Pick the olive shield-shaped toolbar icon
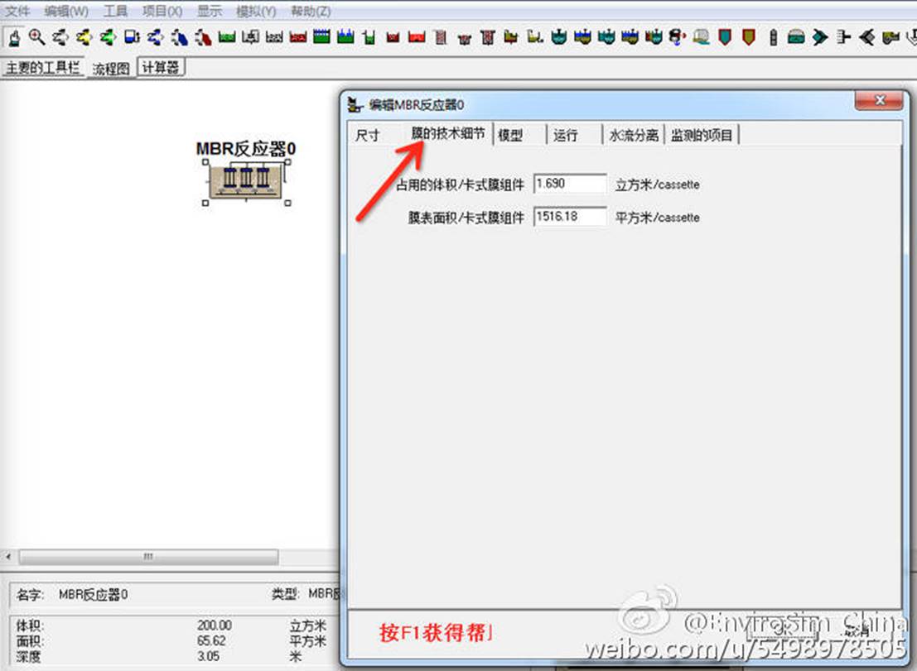 tap(749, 37)
